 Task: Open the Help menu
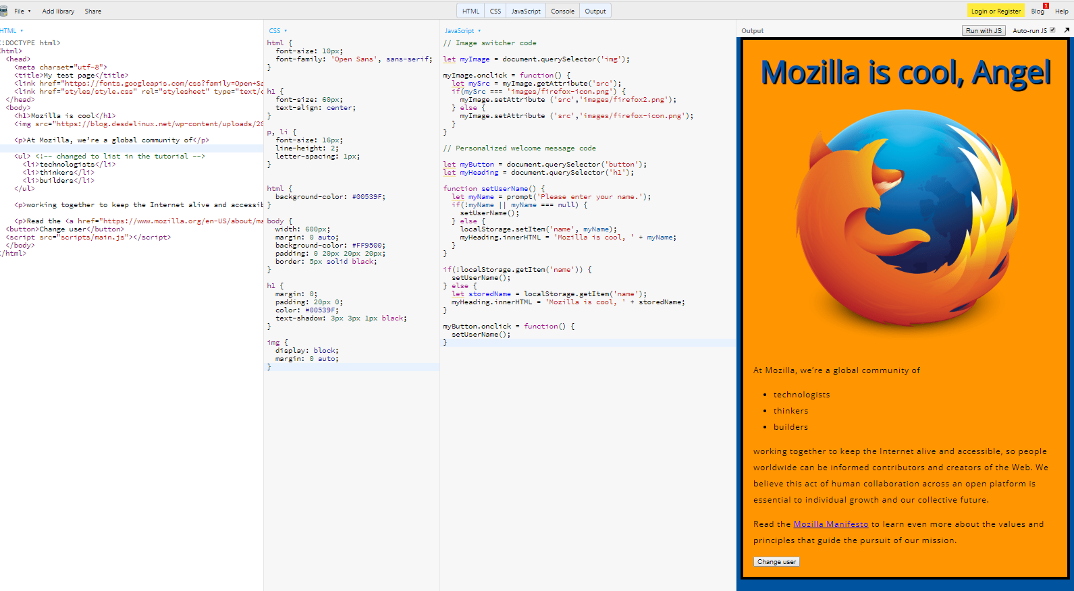click(x=1061, y=11)
